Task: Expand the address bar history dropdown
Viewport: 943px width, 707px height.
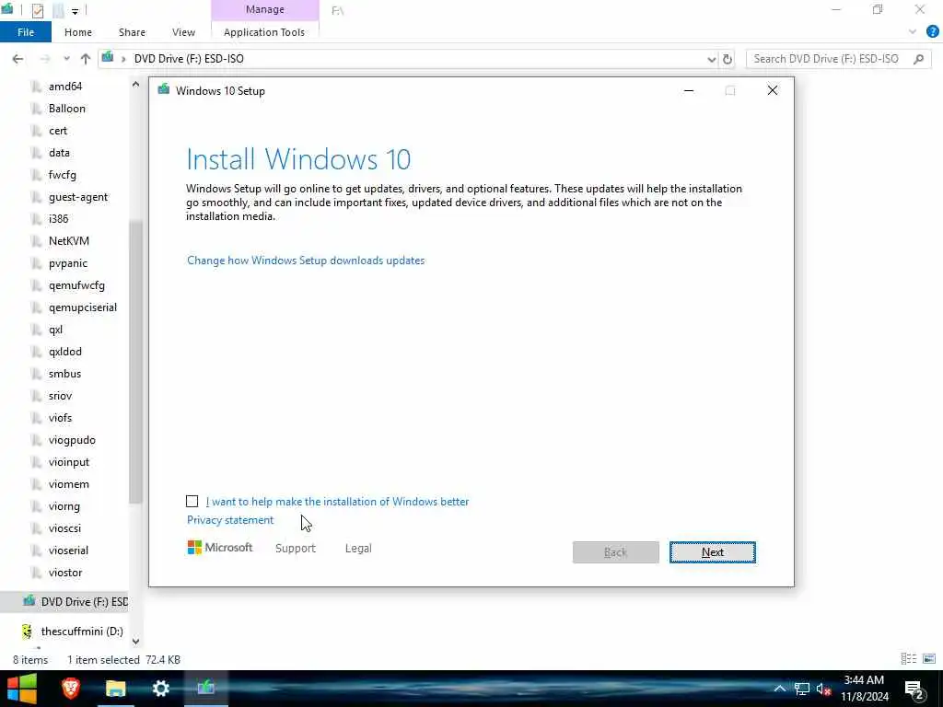Action: tap(711, 59)
